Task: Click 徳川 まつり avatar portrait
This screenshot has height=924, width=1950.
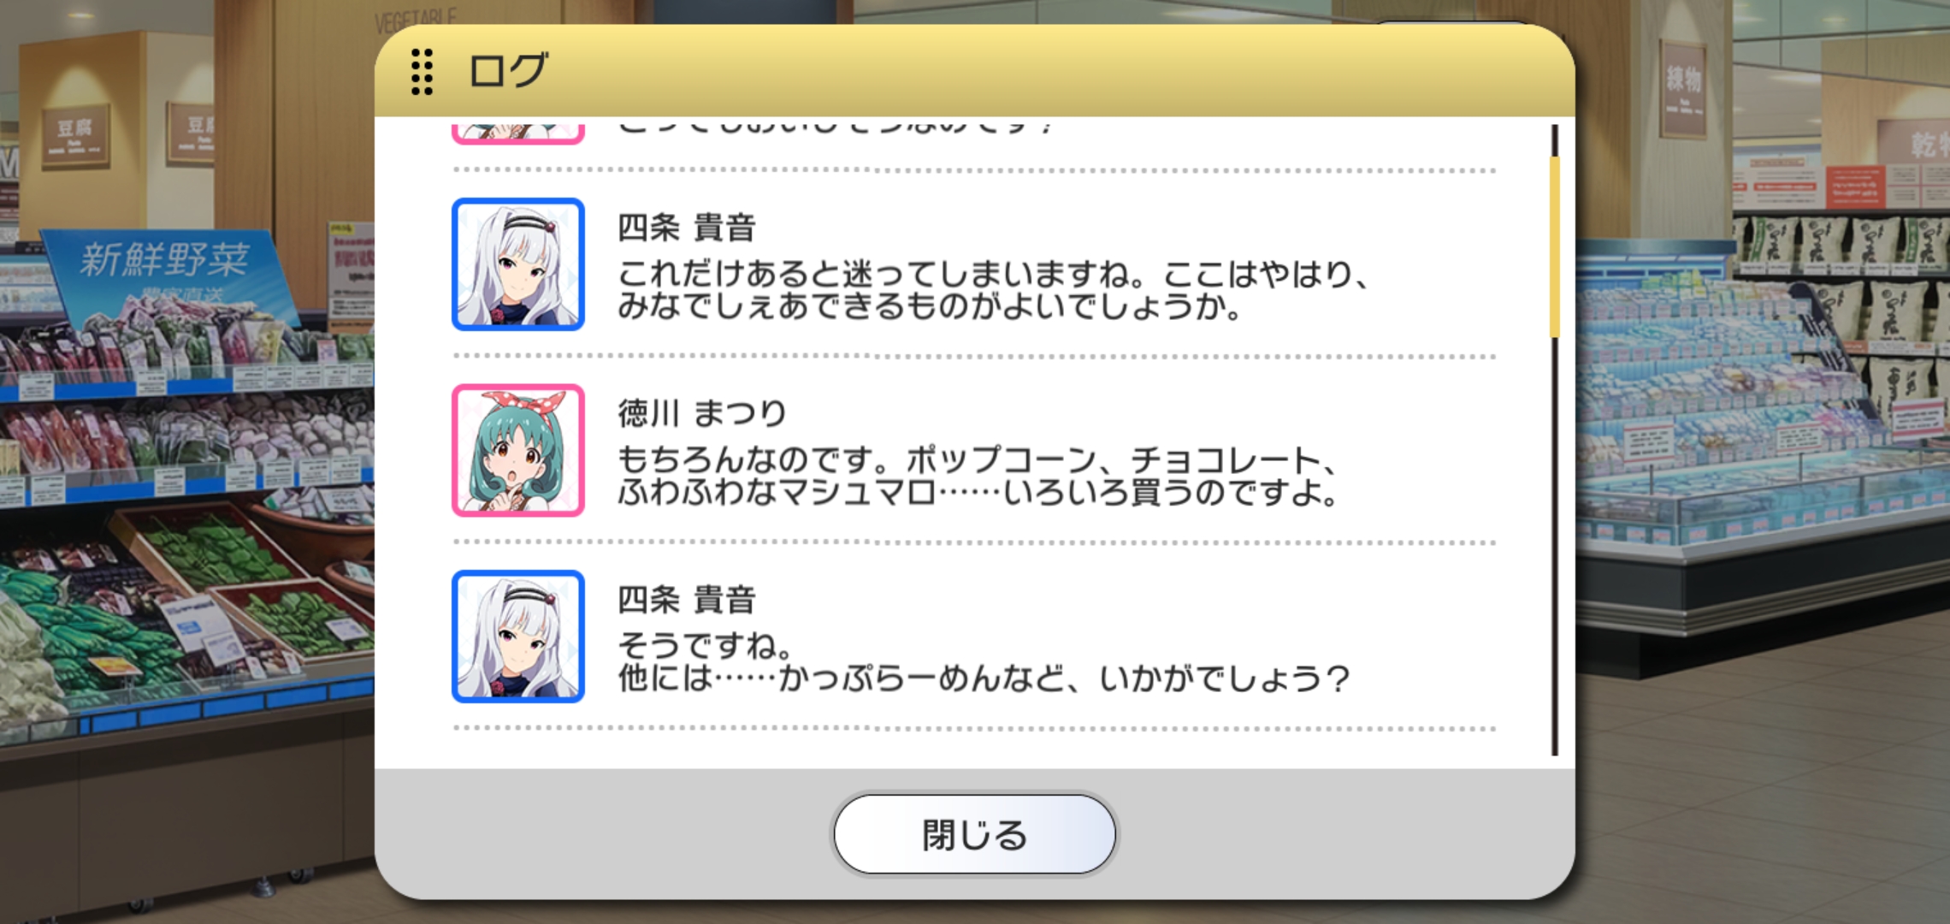Action: pyautogui.click(x=518, y=450)
